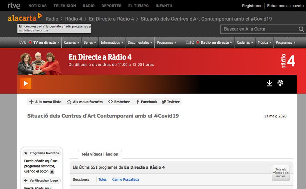Screen dimensions: 306x189
Task: Expand the Canales dropdown
Action: (71, 42)
